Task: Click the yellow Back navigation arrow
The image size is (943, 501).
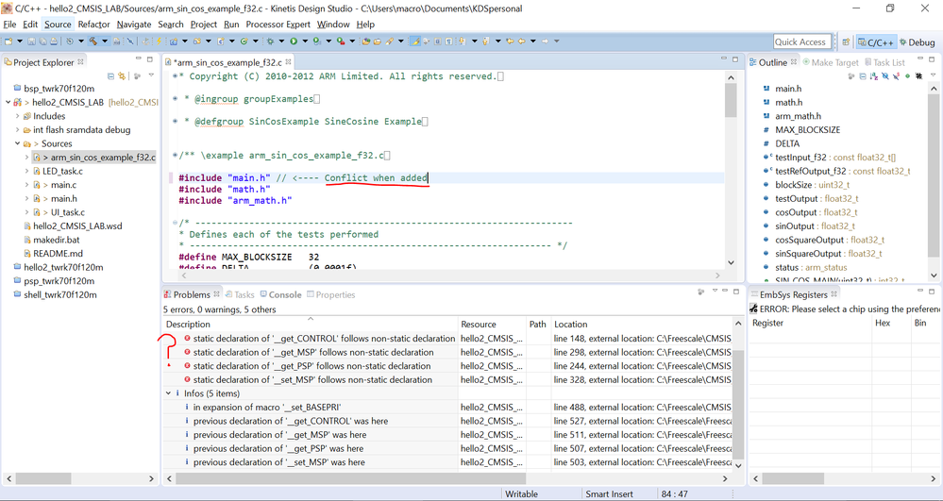Action: (x=521, y=42)
